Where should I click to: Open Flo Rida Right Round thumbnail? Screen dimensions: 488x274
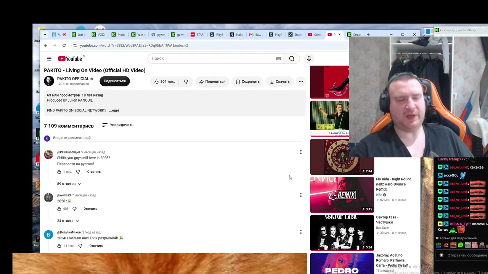click(342, 194)
